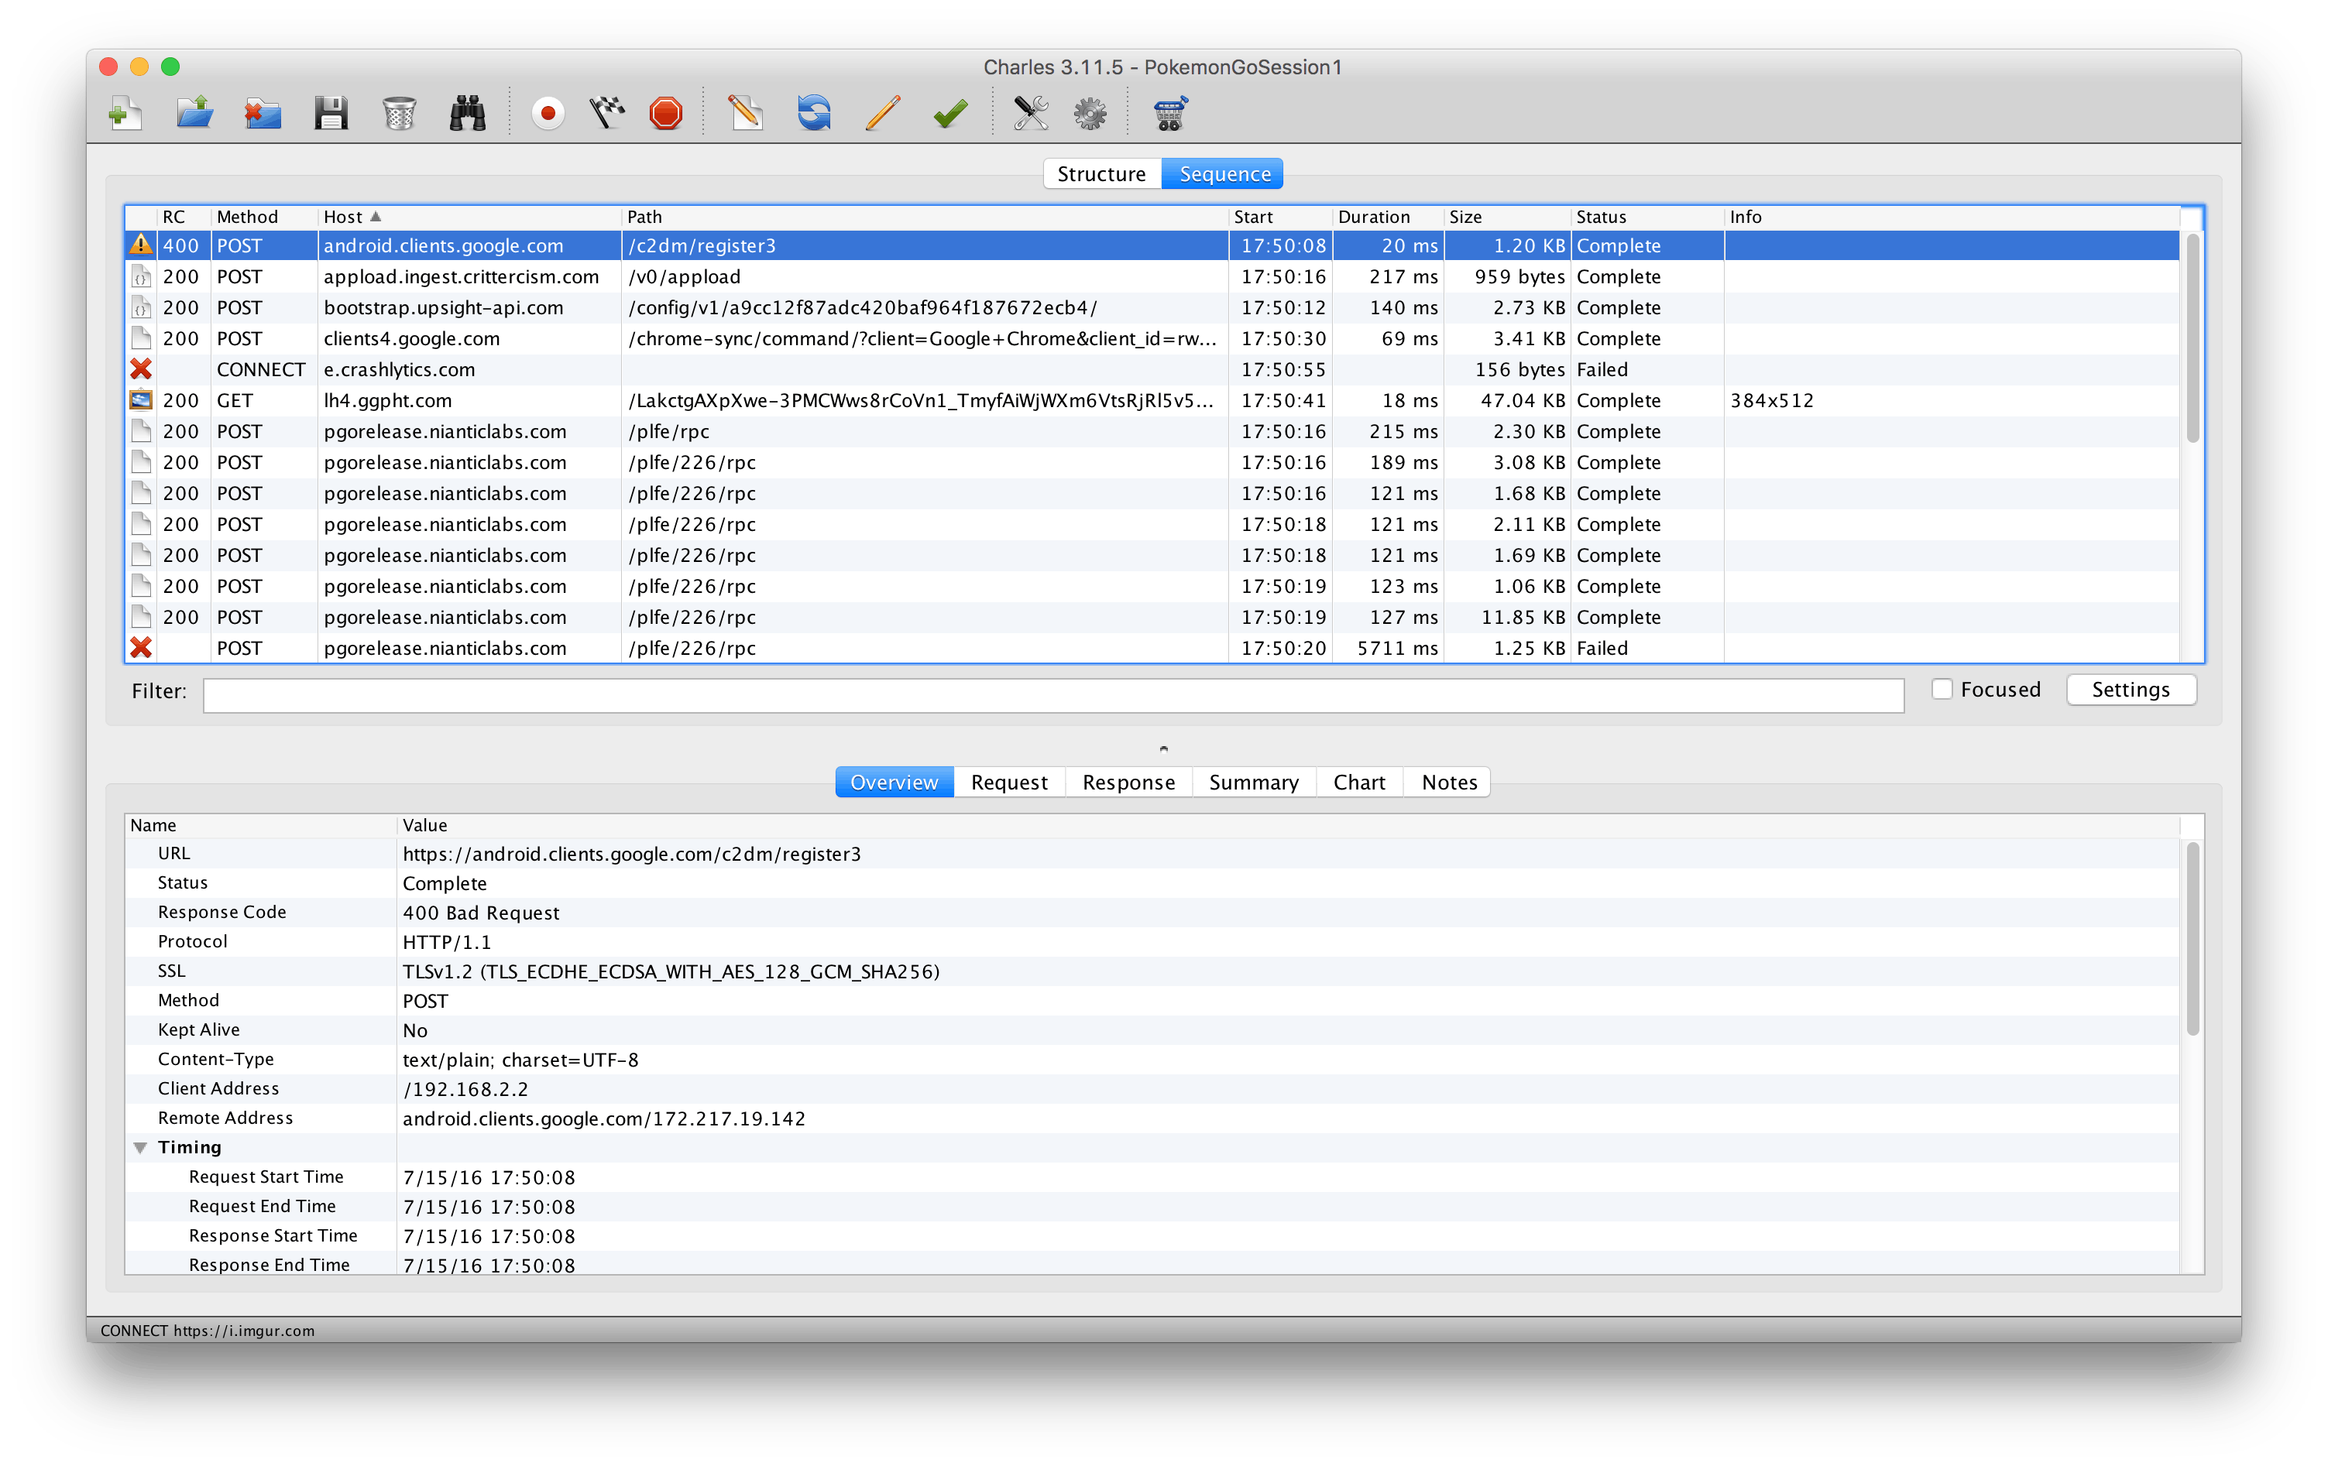Click the Save session floppy disk icon
This screenshot has width=2328, height=1466.
point(331,113)
